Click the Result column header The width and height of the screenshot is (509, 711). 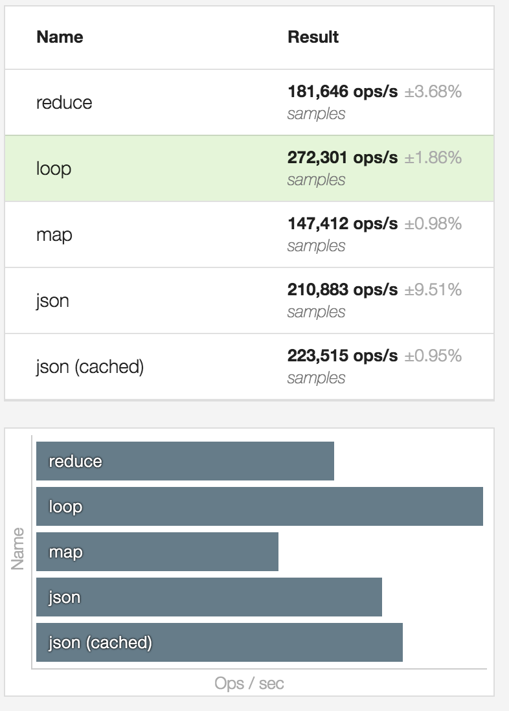[x=313, y=37]
